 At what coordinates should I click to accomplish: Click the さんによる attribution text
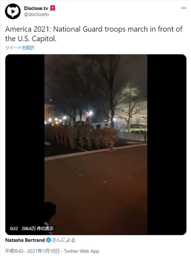tap(63, 240)
